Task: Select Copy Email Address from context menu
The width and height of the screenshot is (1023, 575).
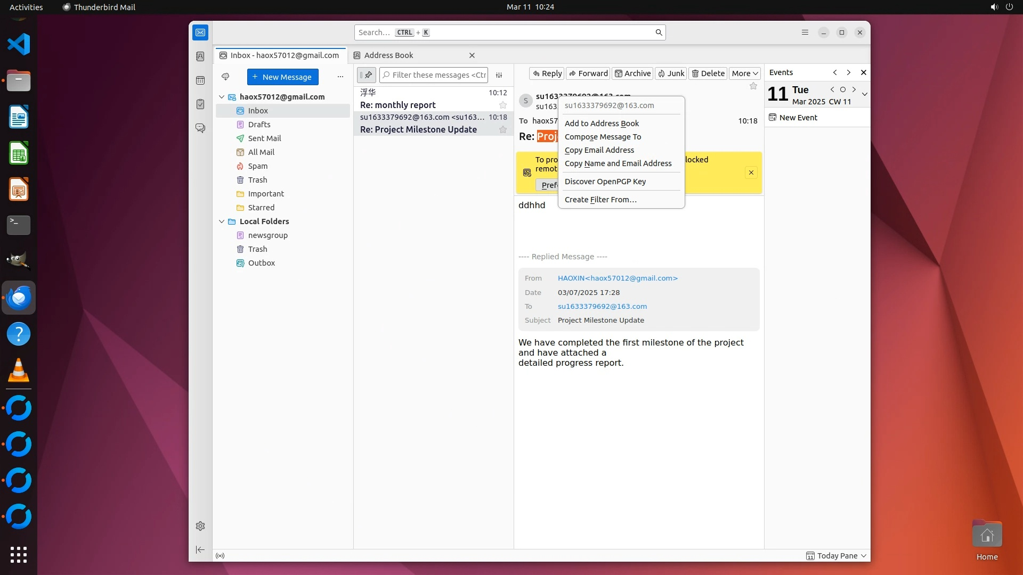Action: click(x=599, y=150)
